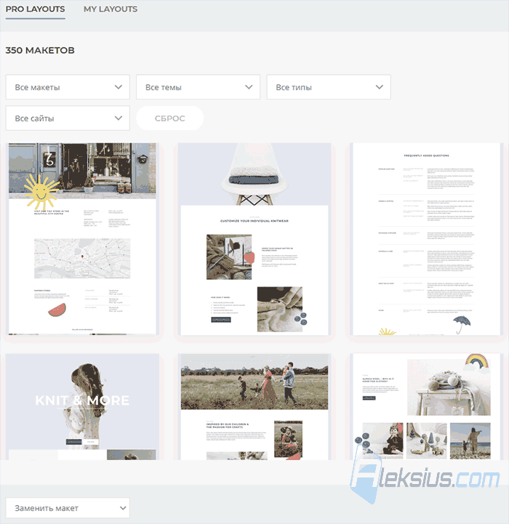The height and width of the screenshot is (524, 509).
Task: Select the family in field layout thumbnail
Action: (254, 407)
